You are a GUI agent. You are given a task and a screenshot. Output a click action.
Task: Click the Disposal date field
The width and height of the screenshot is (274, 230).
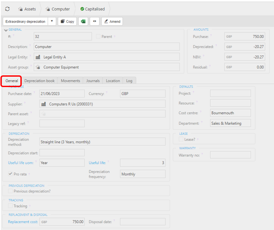coord(142,222)
